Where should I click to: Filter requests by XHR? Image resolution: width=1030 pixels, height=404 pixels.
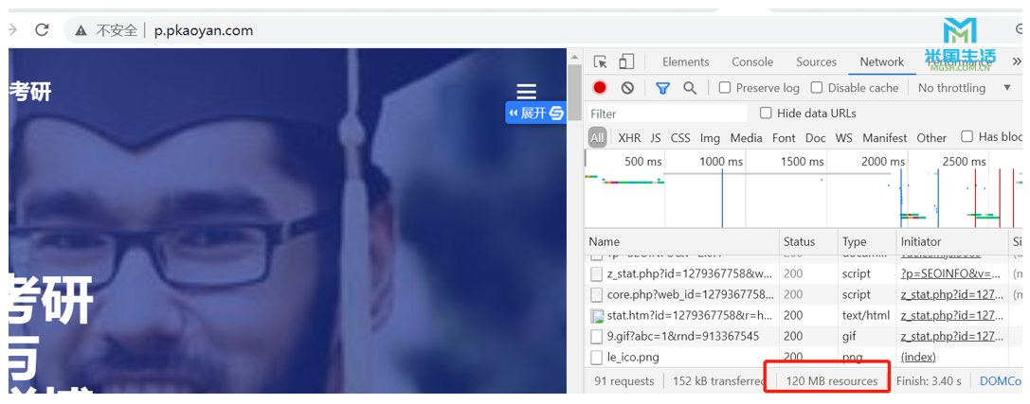click(629, 138)
